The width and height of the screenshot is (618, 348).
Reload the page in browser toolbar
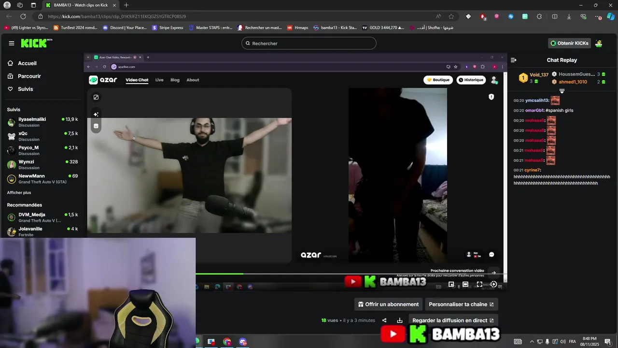23,16
